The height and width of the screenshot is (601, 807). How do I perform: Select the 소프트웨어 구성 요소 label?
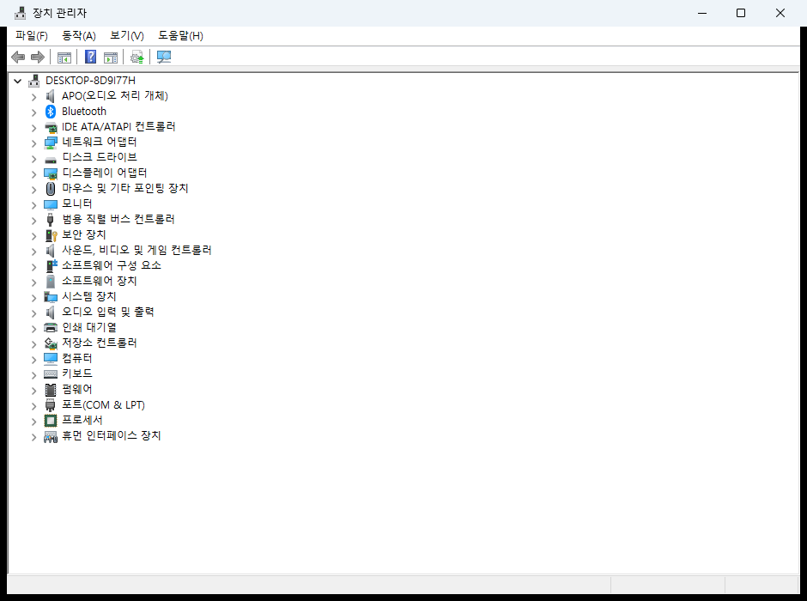point(111,265)
